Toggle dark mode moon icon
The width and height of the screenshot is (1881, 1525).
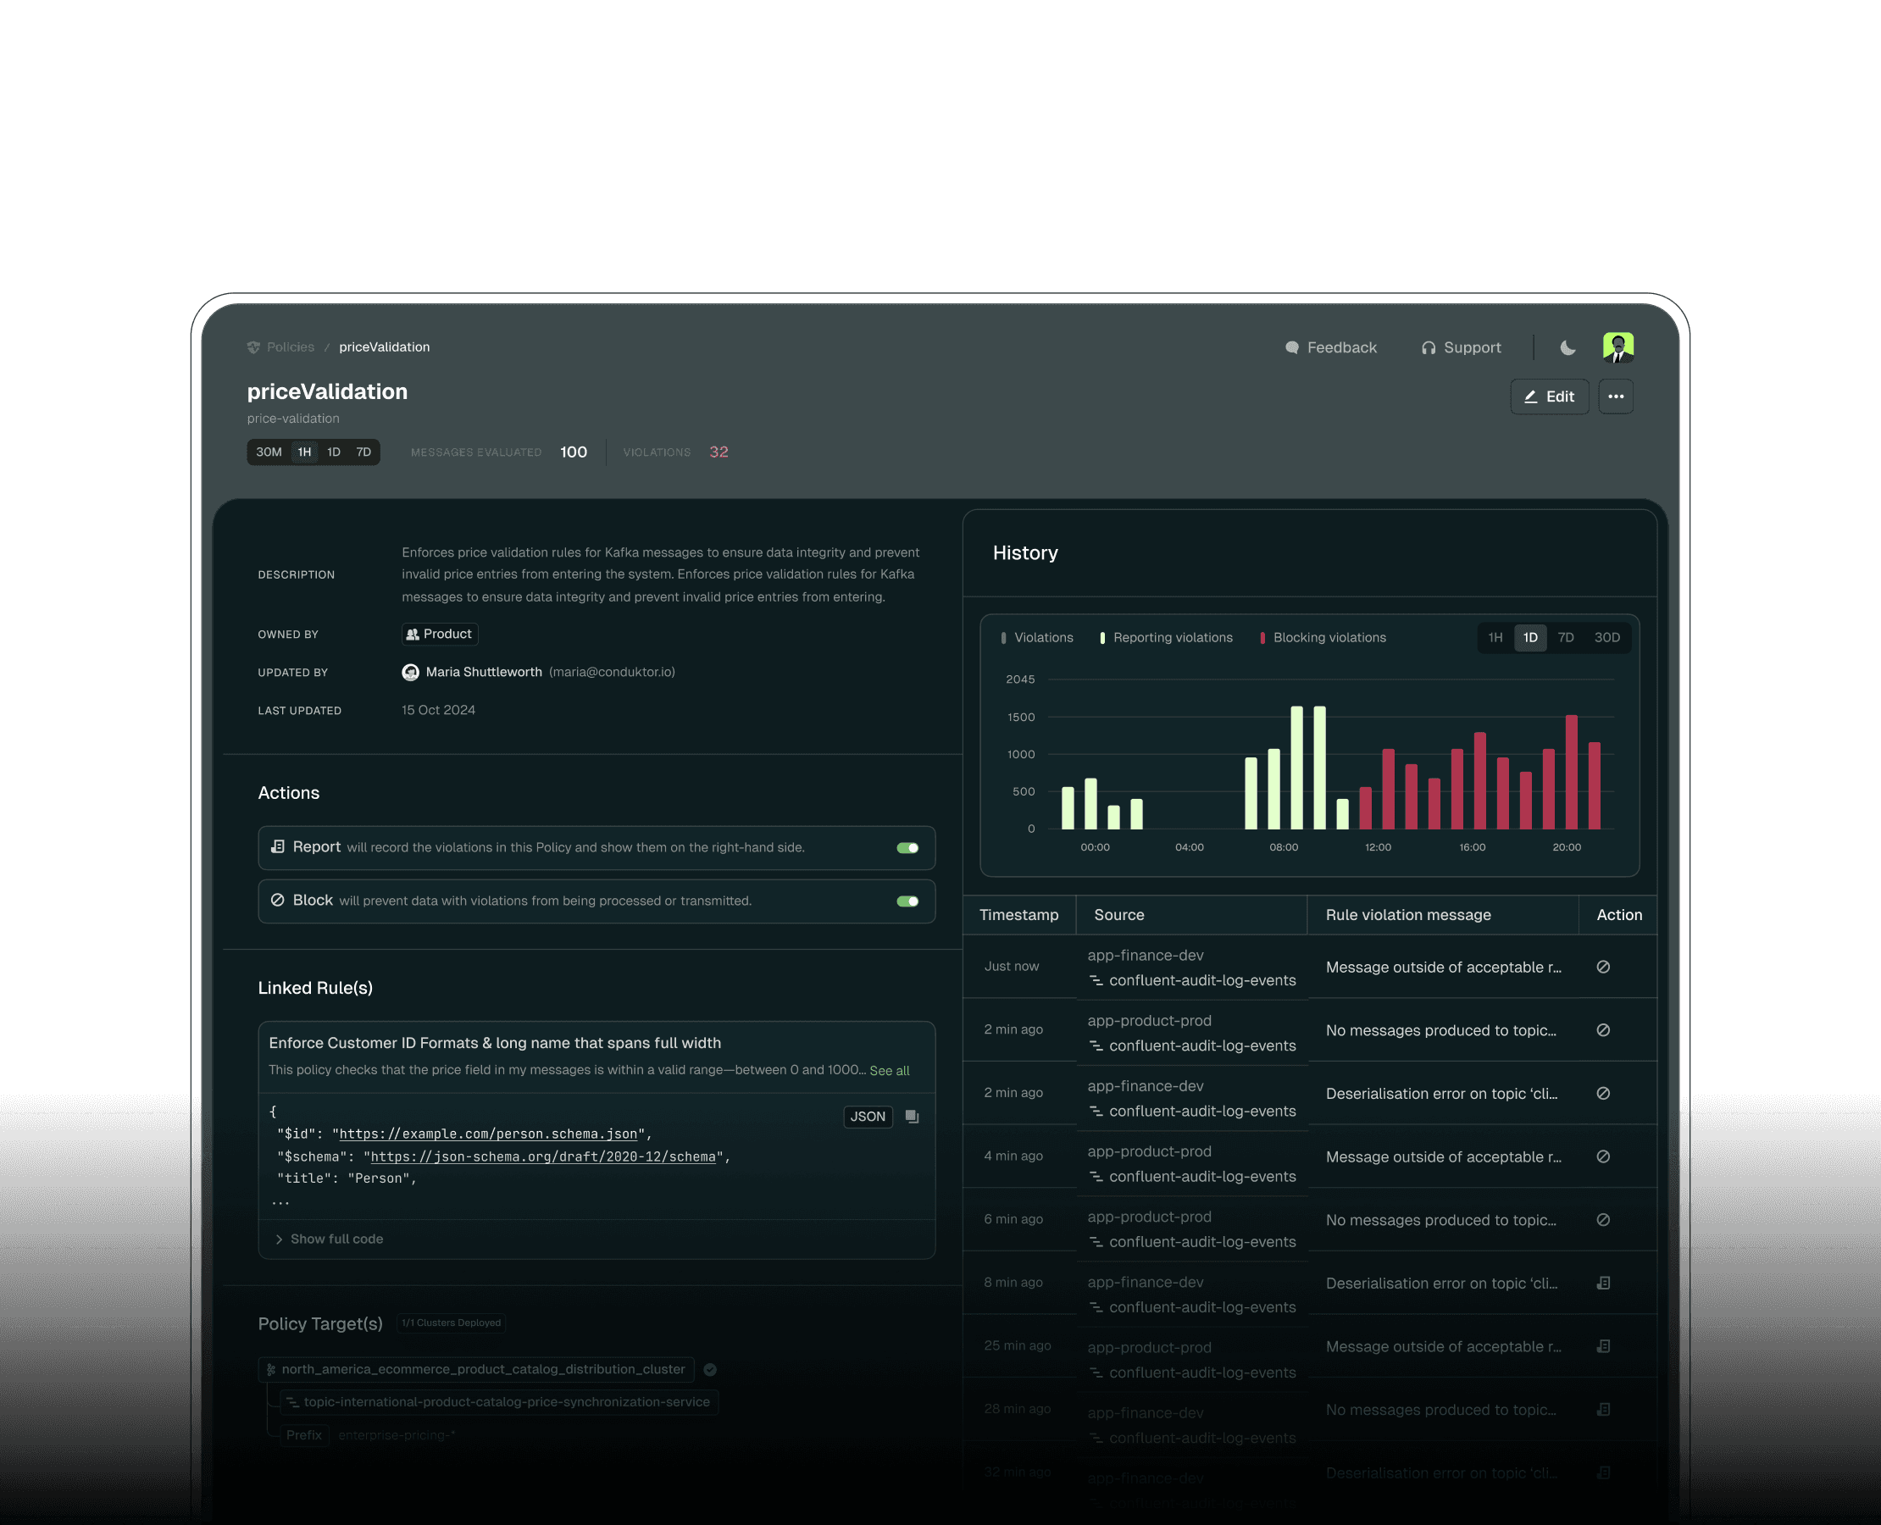coord(1567,348)
